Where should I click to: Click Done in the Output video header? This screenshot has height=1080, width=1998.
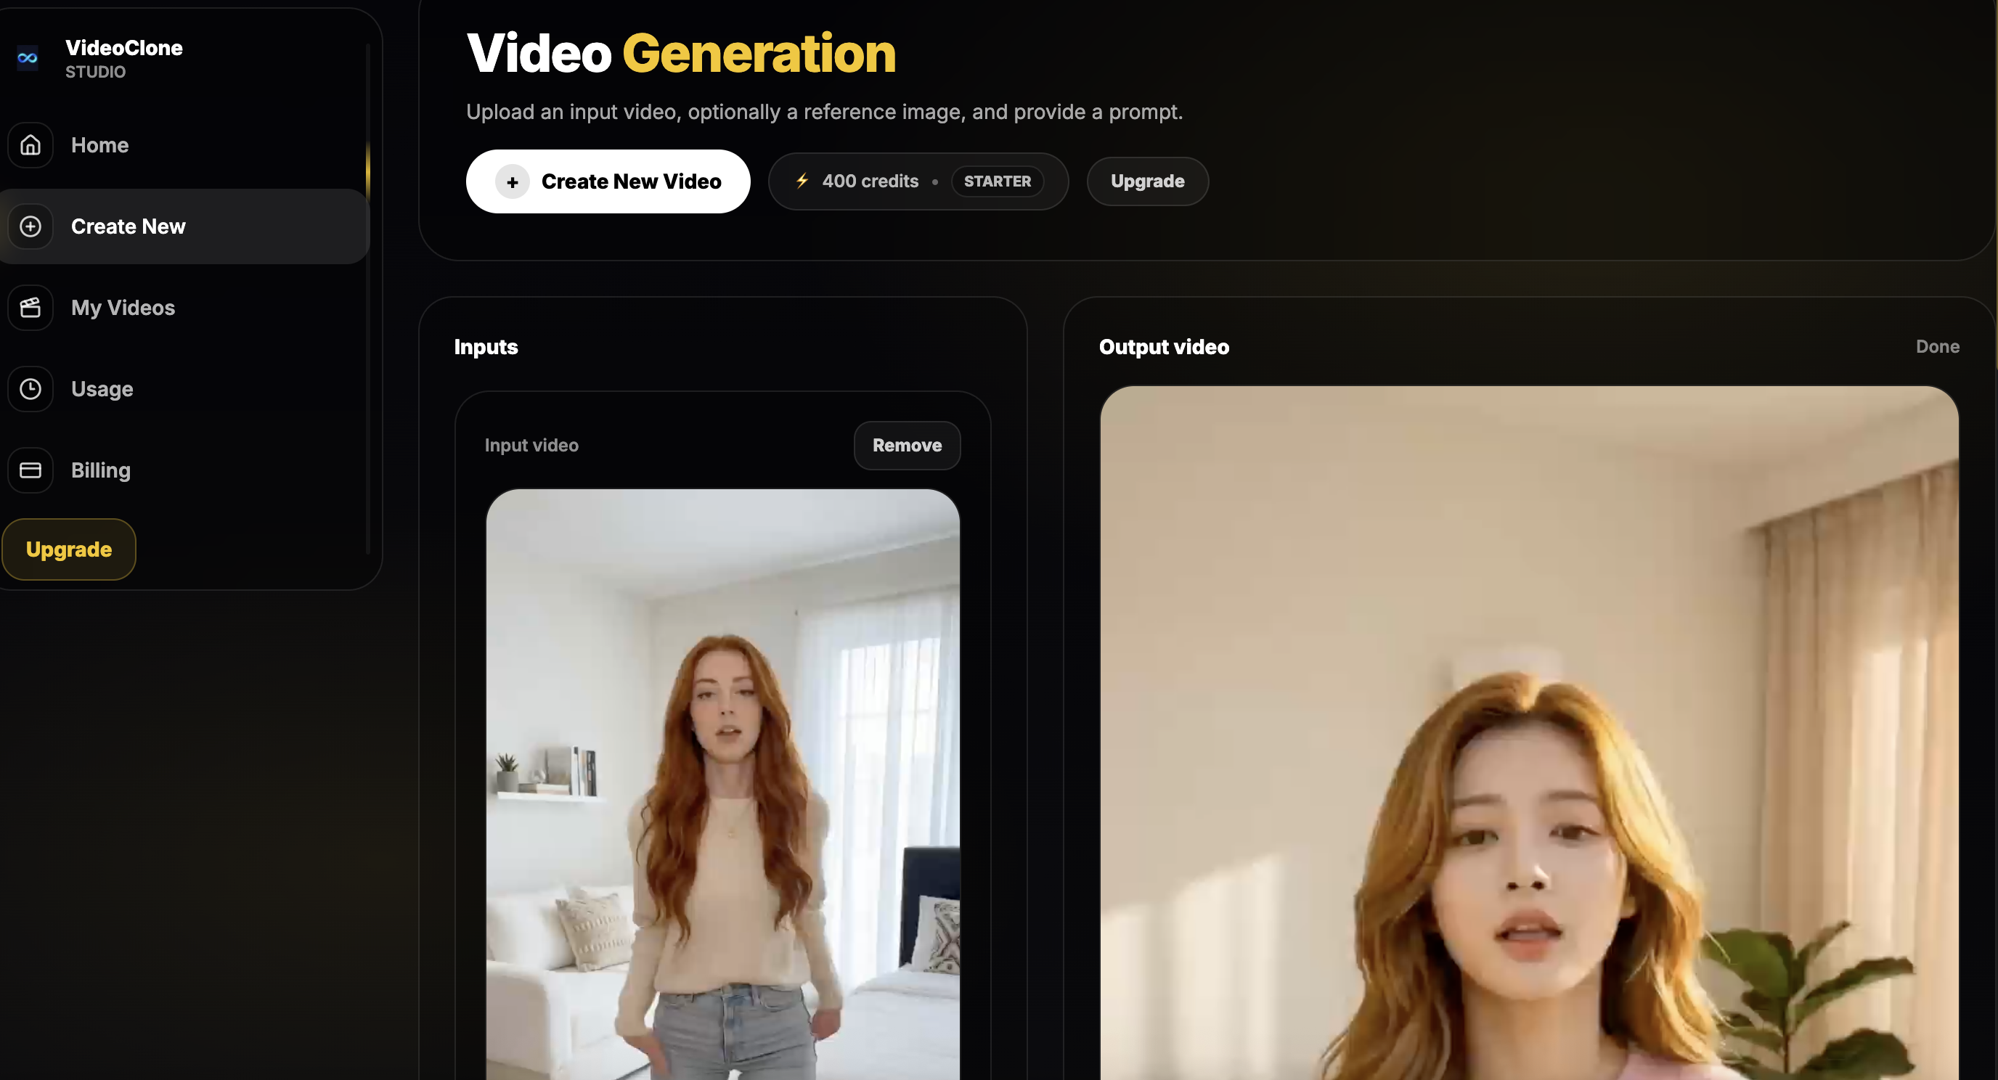point(1937,346)
